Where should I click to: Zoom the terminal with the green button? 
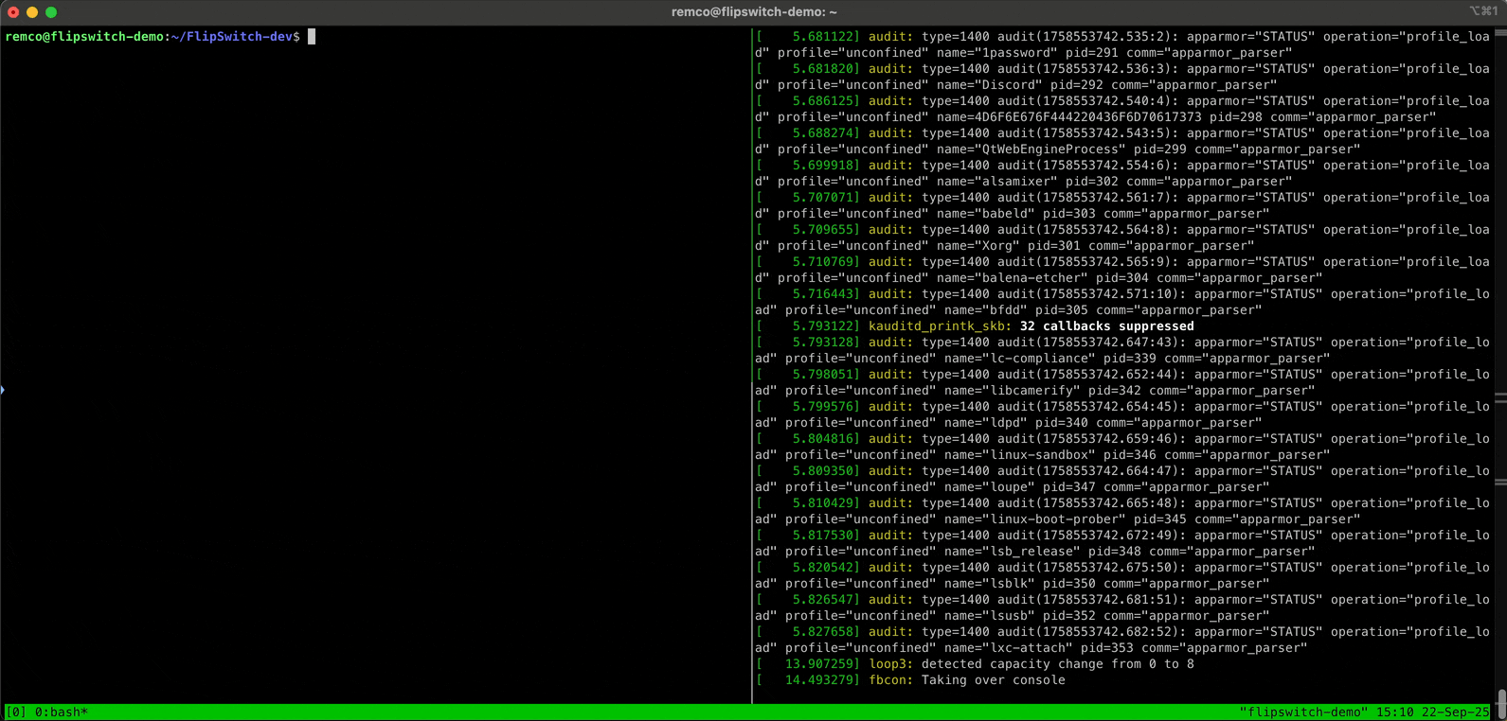pyautogui.click(x=51, y=12)
